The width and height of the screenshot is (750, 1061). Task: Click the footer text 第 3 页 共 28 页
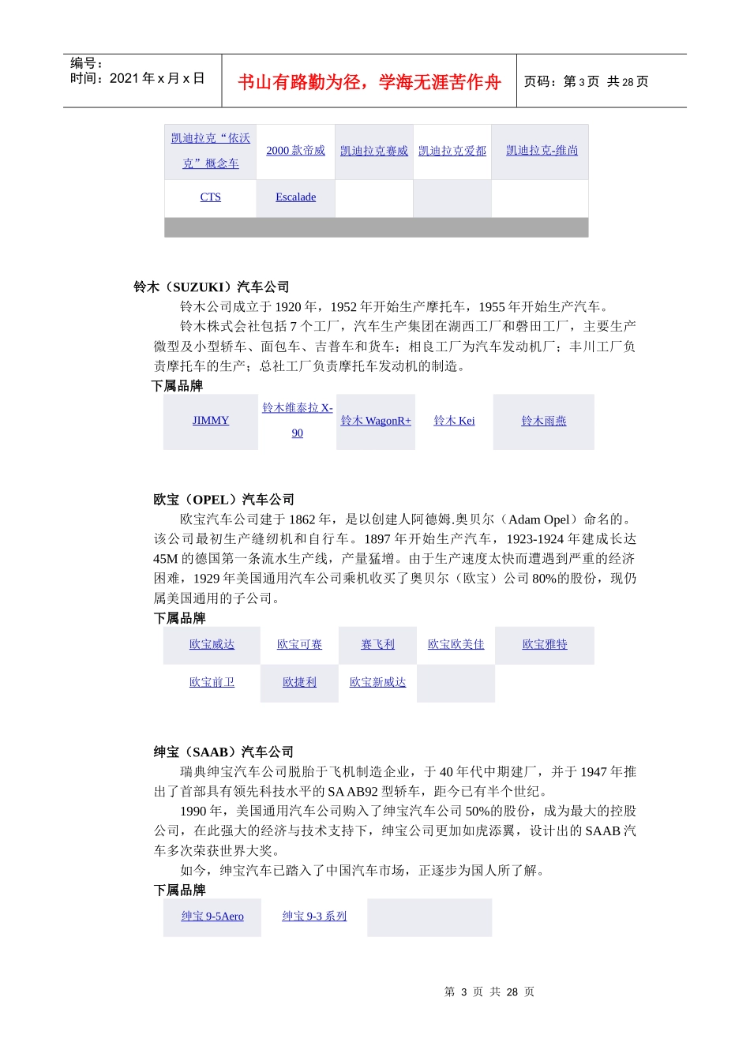(489, 992)
